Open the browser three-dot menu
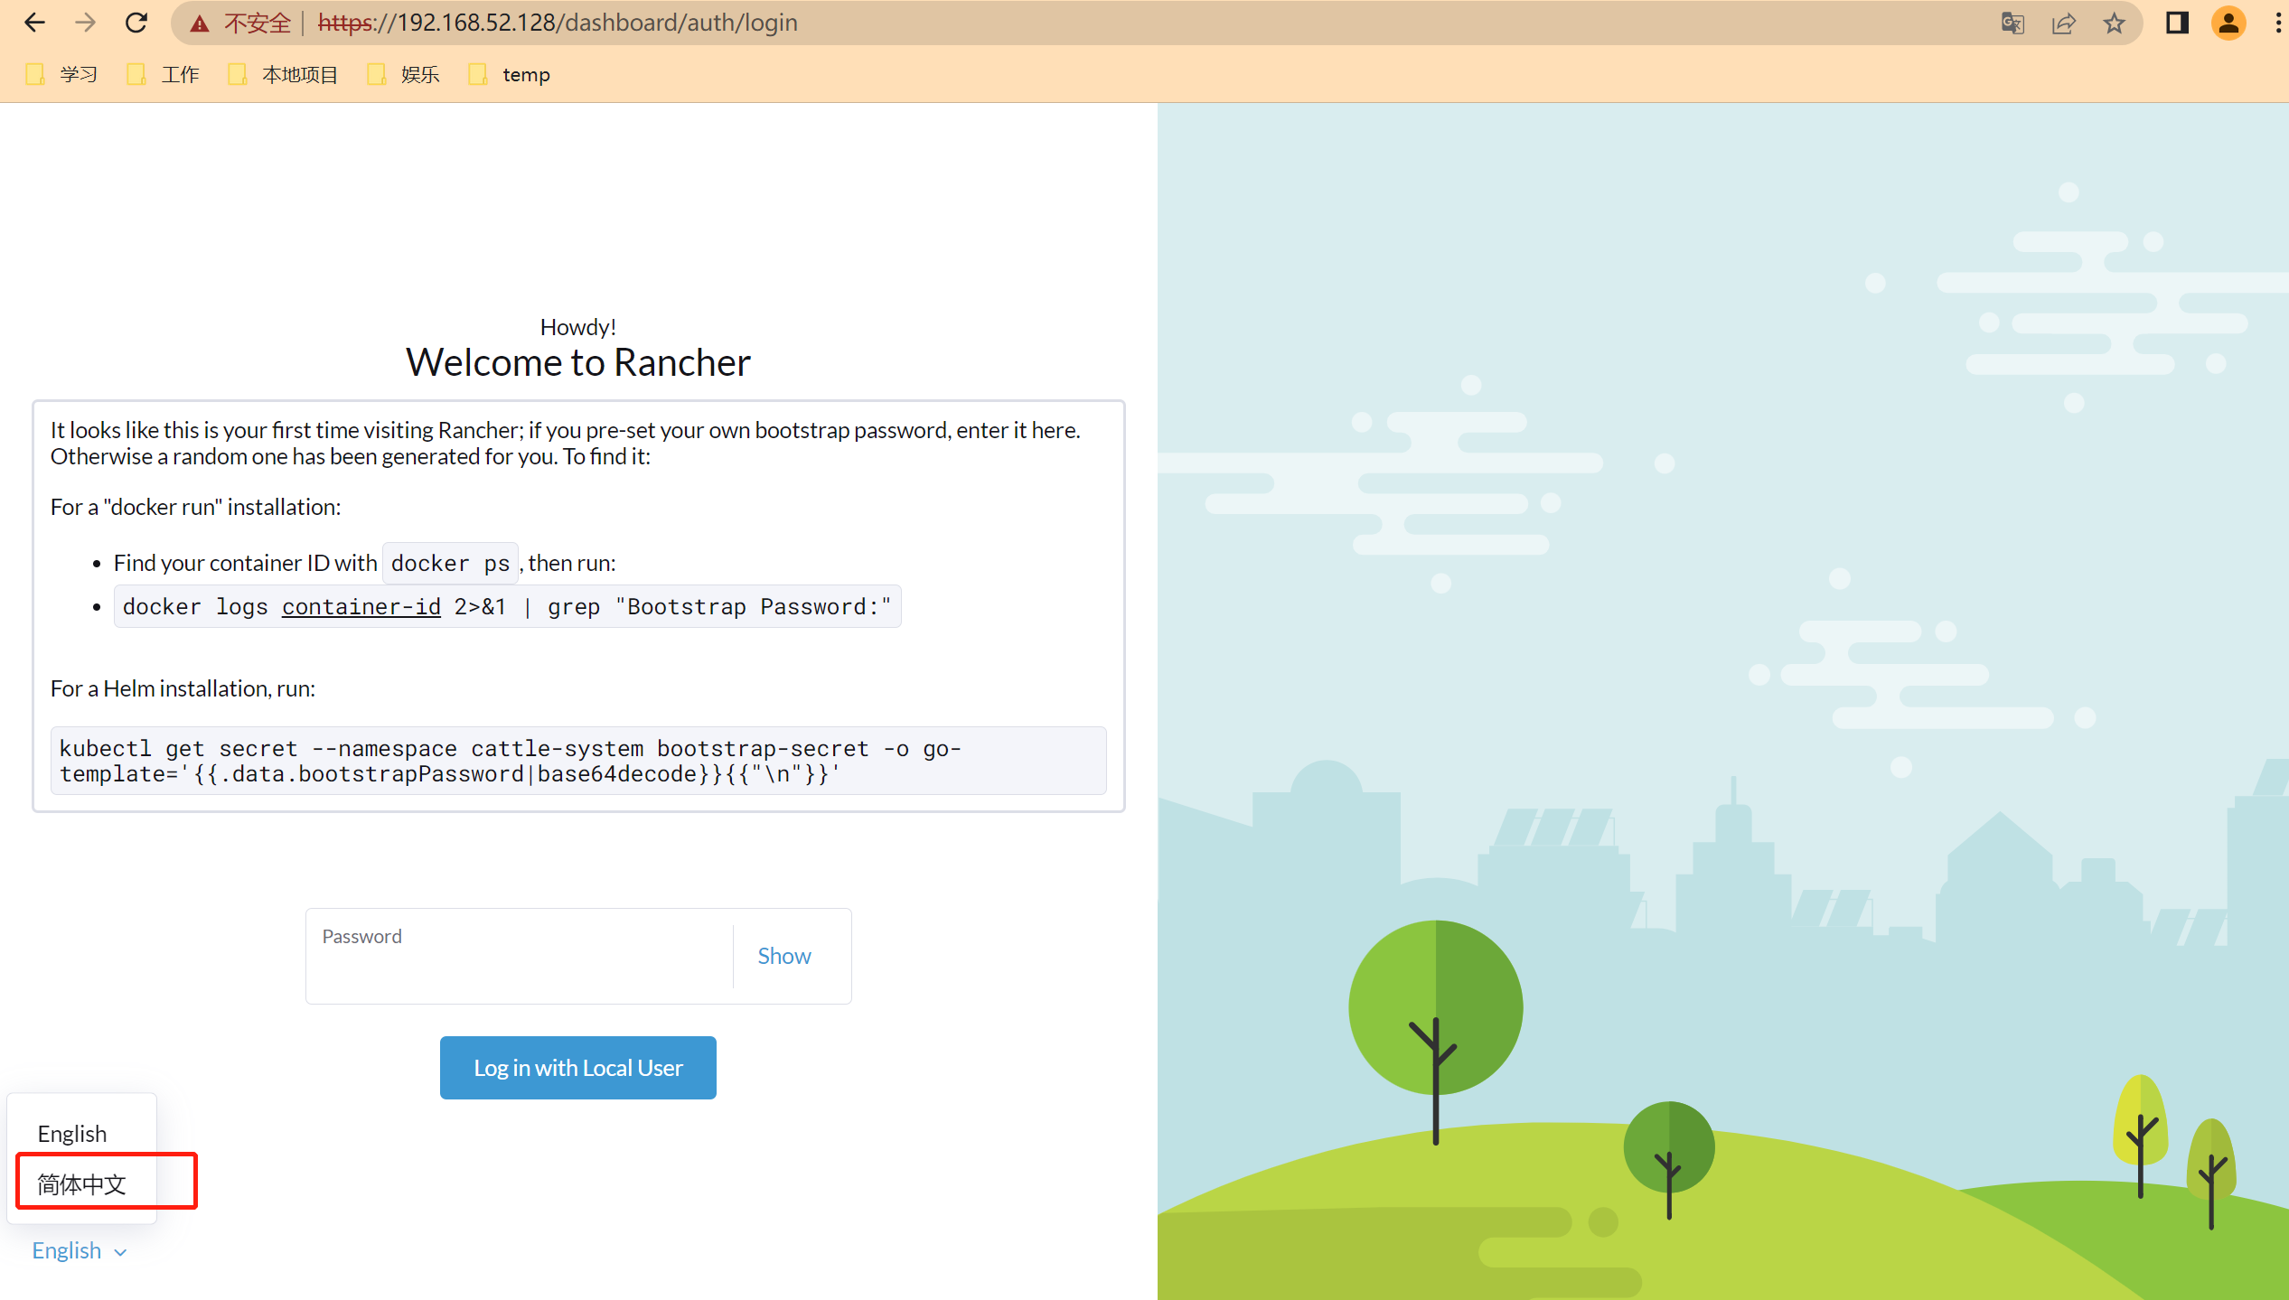The width and height of the screenshot is (2289, 1300). point(2277,23)
